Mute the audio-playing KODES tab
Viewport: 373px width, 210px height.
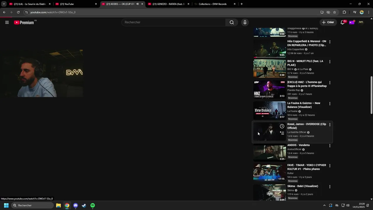(138, 4)
